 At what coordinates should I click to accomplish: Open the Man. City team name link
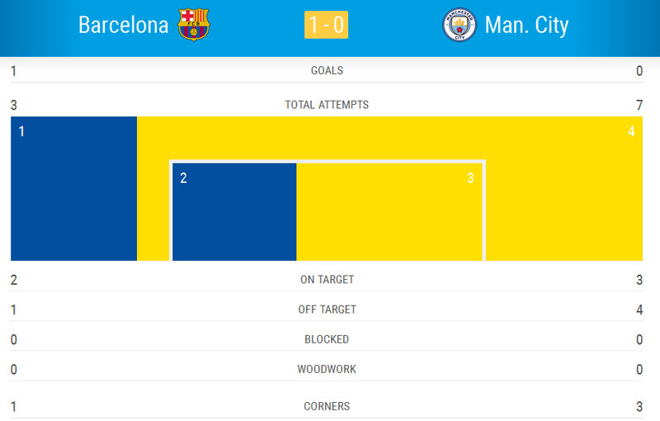526,25
